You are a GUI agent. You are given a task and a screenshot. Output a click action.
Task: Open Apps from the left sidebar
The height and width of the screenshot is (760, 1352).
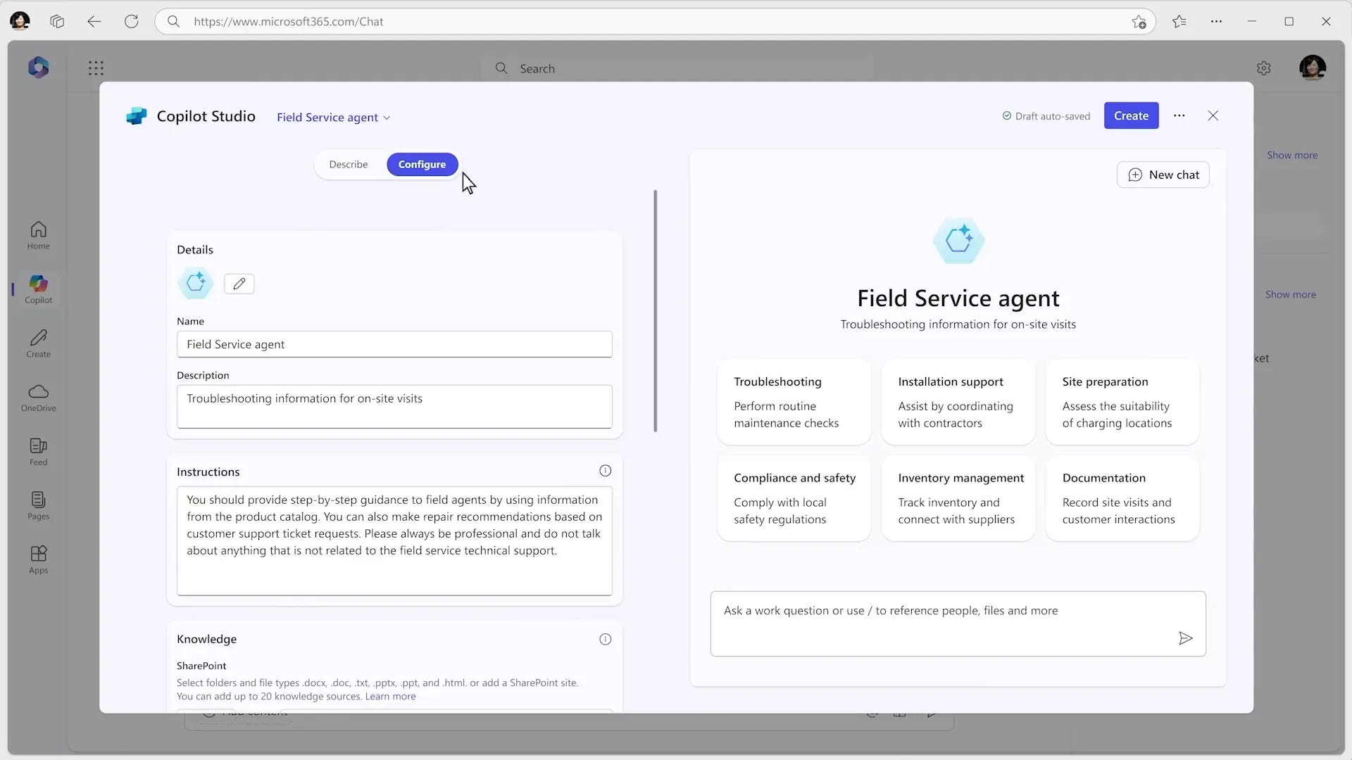38,558
